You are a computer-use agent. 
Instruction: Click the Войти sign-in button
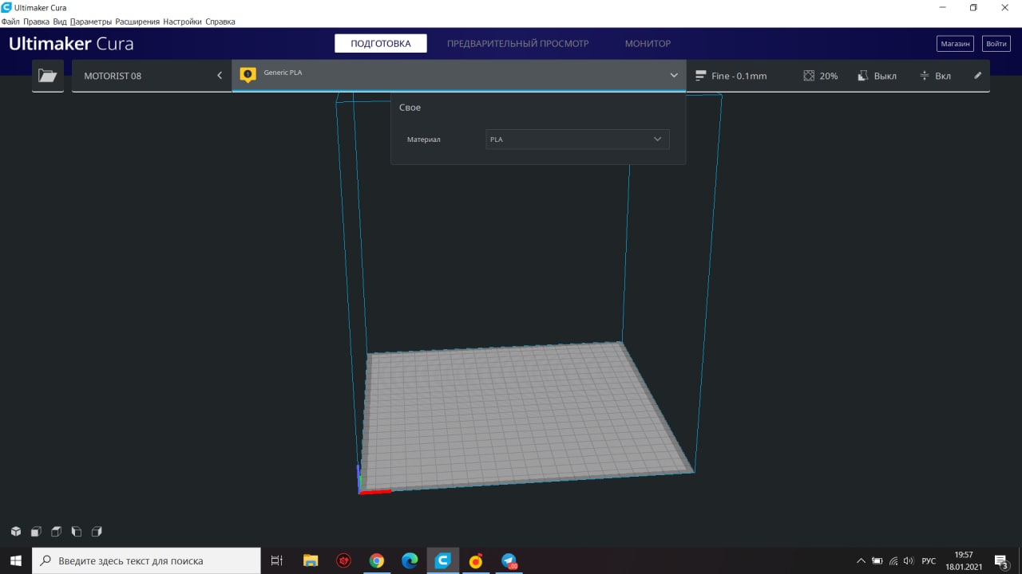(x=996, y=44)
